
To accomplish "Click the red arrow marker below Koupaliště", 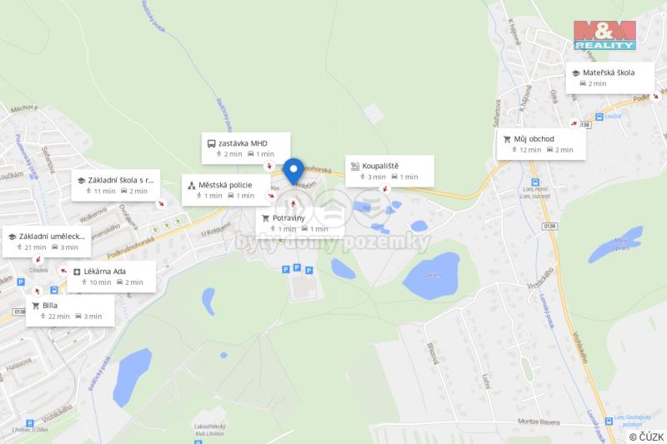I will click(x=385, y=188).
